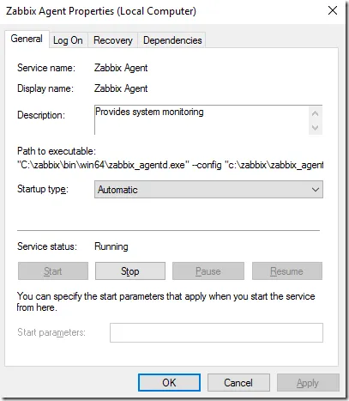Click the greyed-out Start button
349x401 pixels.
click(x=53, y=271)
